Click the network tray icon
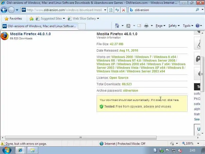The width and height of the screenshot is (205, 154). 174,151
